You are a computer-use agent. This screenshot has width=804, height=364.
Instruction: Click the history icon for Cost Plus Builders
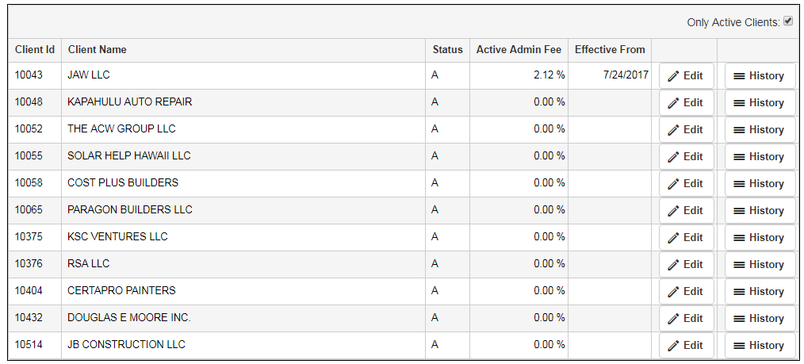point(738,184)
